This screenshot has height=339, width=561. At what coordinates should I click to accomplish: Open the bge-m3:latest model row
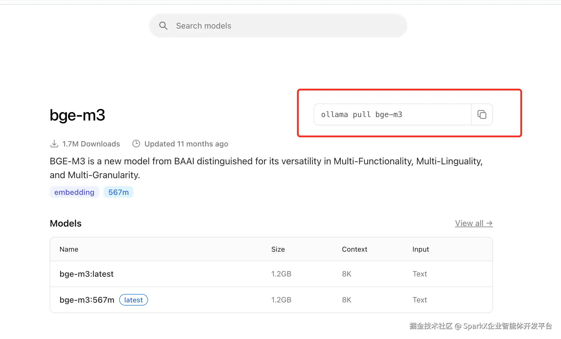click(x=87, y=274)
